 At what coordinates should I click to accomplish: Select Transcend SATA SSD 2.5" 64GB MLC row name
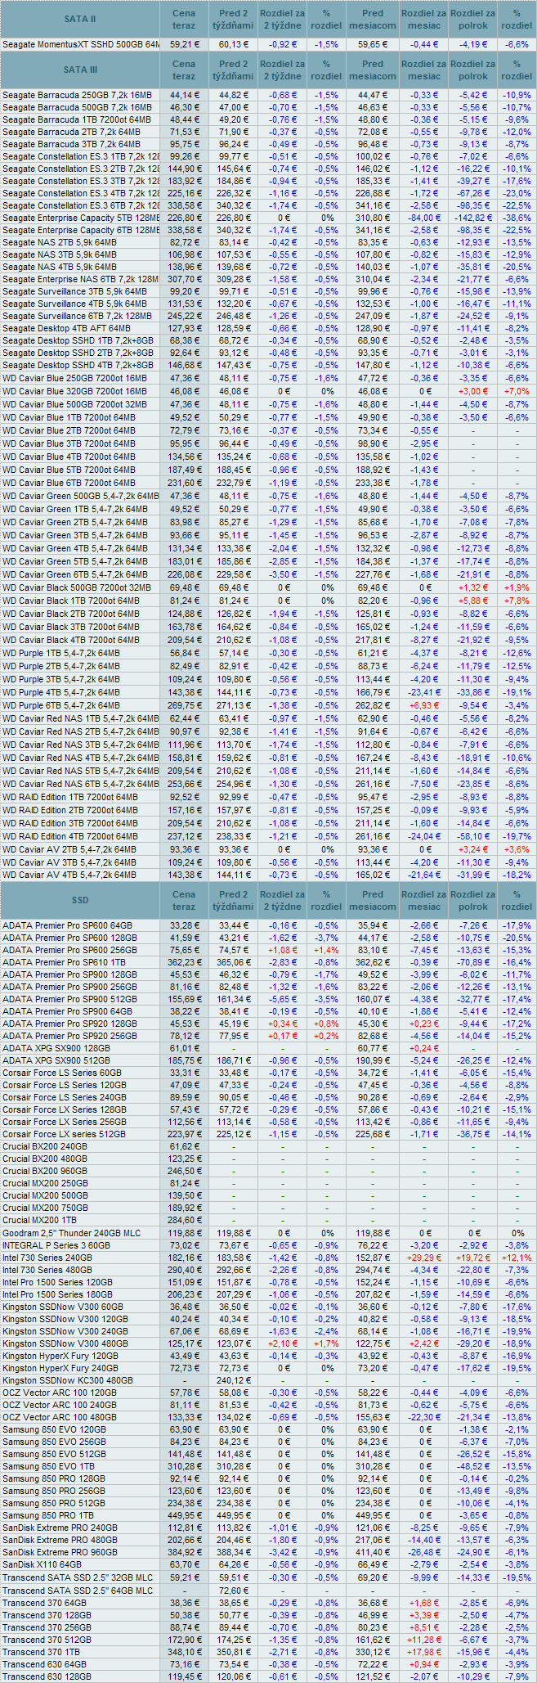pos(78,1591)
